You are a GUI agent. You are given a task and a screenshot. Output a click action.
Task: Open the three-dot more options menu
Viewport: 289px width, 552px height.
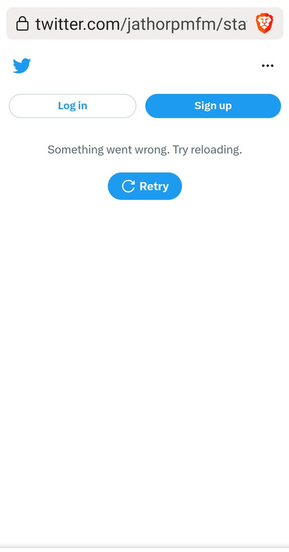click(x=268, y=66)
